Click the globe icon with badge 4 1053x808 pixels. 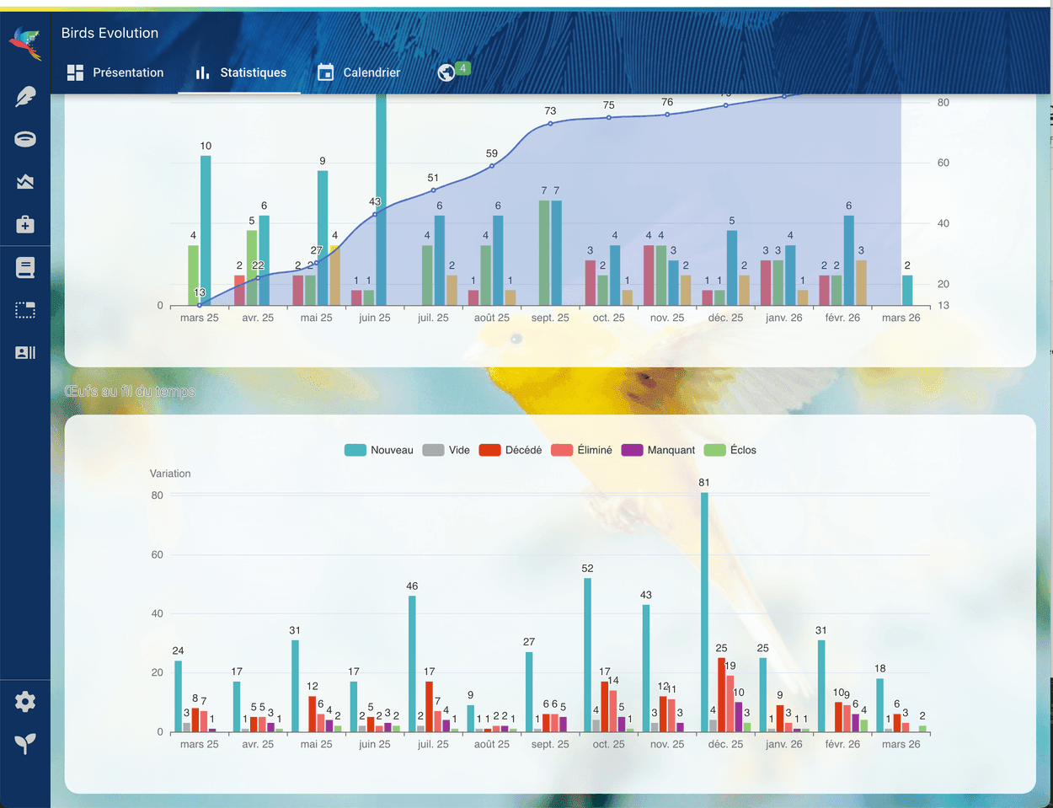tap(446, 72)
